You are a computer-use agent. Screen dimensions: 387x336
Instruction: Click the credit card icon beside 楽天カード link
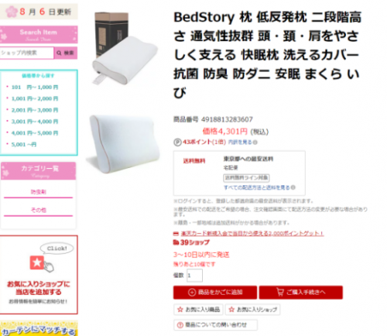(176, 234)
